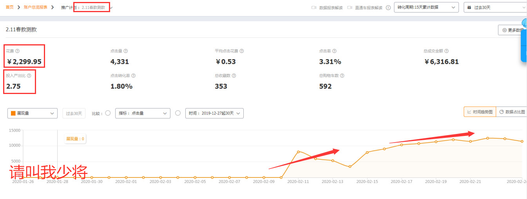Click the 更多数据 button
Screen dimensions: 527x199
pyautogui.click(x=512, y=30)
